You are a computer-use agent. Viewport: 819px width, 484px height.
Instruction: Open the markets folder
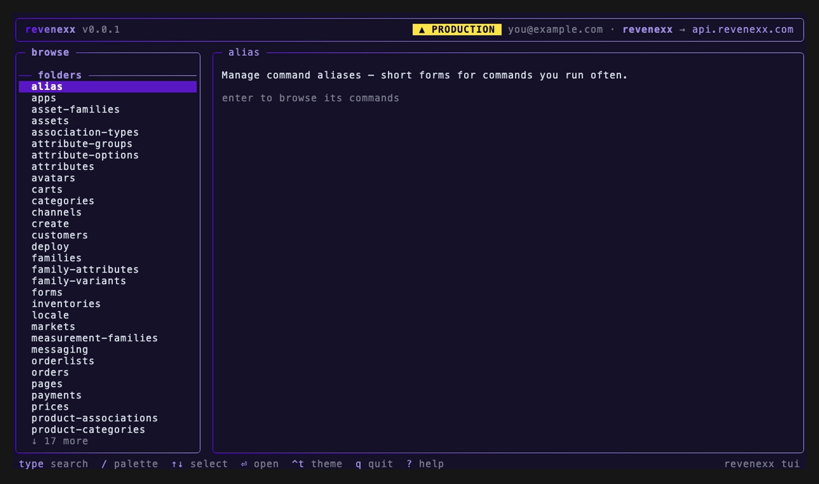tap(107, 327)
